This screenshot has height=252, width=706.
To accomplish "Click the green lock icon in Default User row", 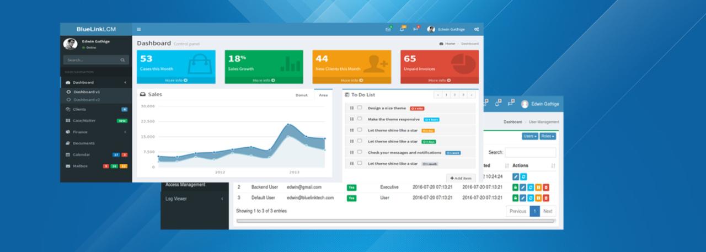I will pyautogui.click(x=516, y=198).
